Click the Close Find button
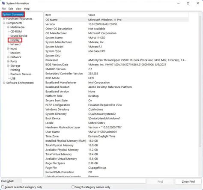The image size is (203, 190). point(188,181)
